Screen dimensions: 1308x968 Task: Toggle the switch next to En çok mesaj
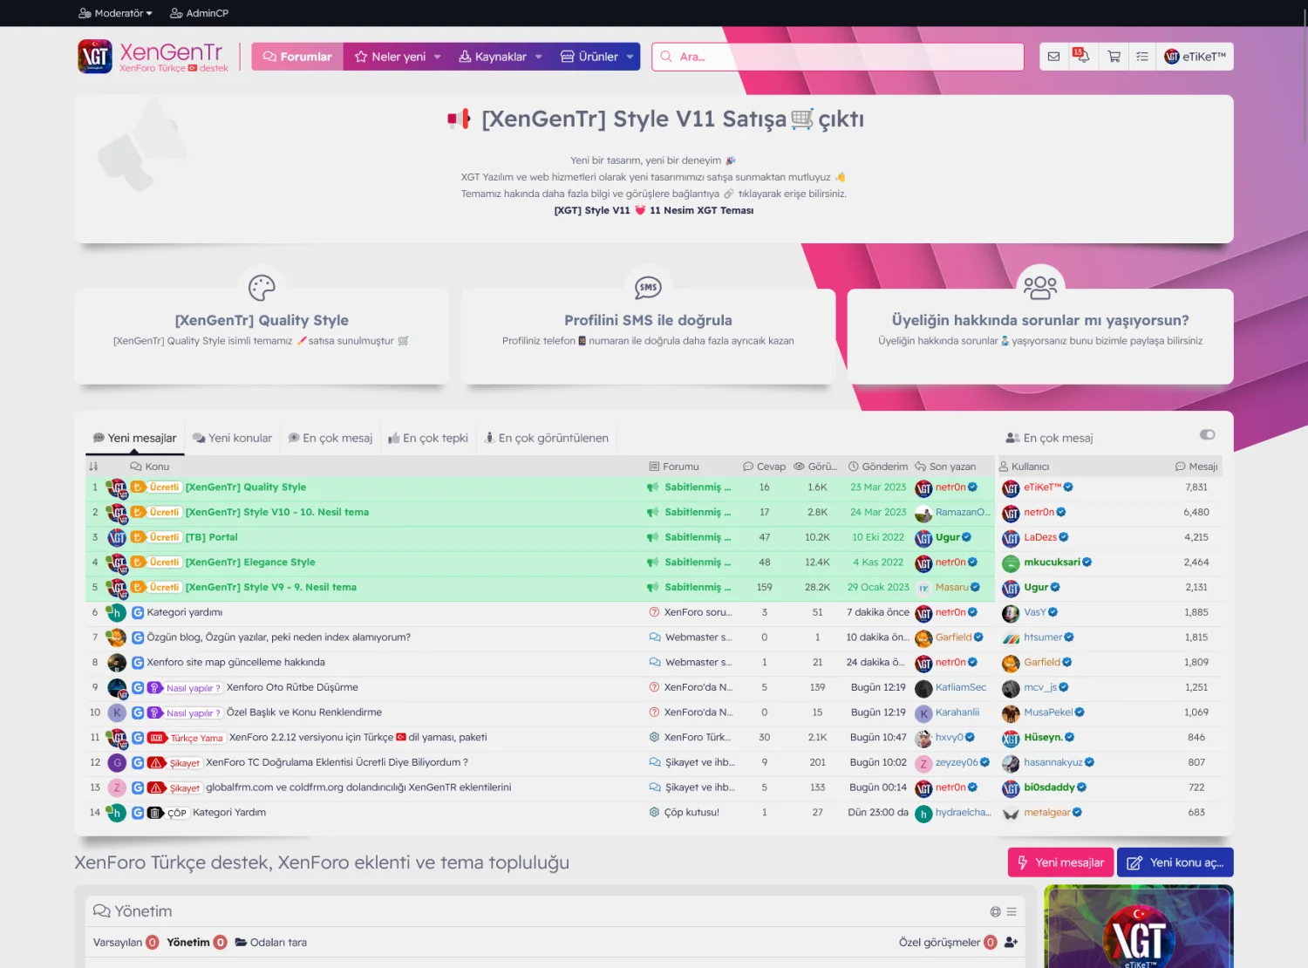(x=1207, y=434)
